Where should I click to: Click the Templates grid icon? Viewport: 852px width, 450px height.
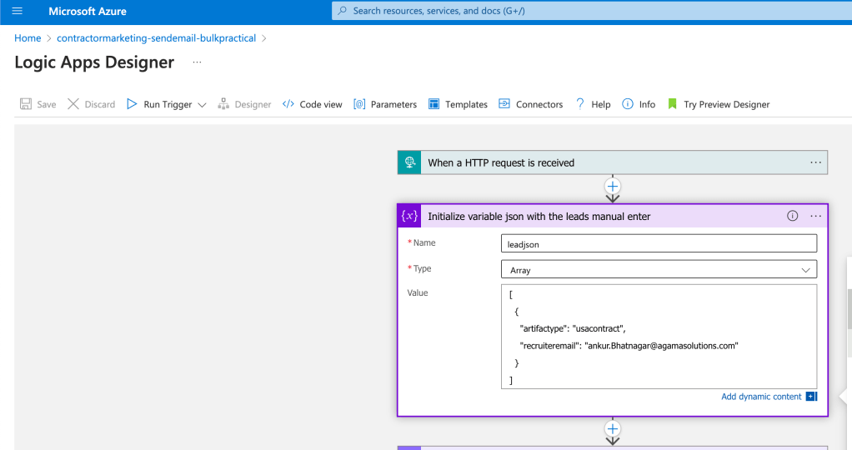tap(434, 104)
